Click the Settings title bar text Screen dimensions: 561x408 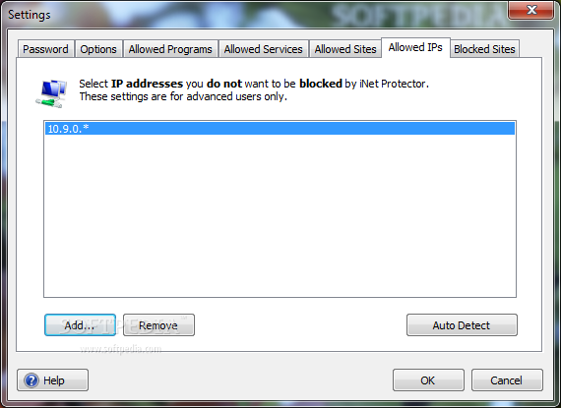pyautogui.click(x=30, y=15)
